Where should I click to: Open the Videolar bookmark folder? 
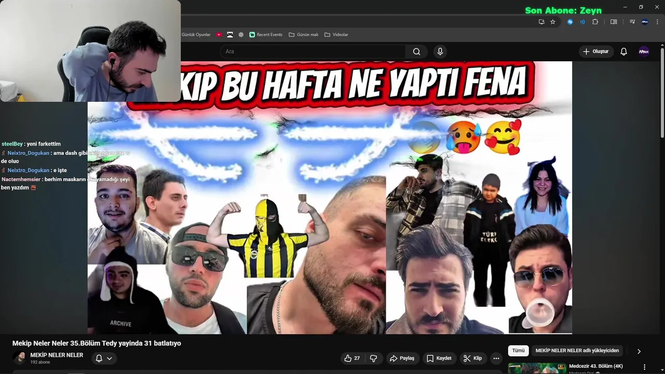(x=336, y=35)
